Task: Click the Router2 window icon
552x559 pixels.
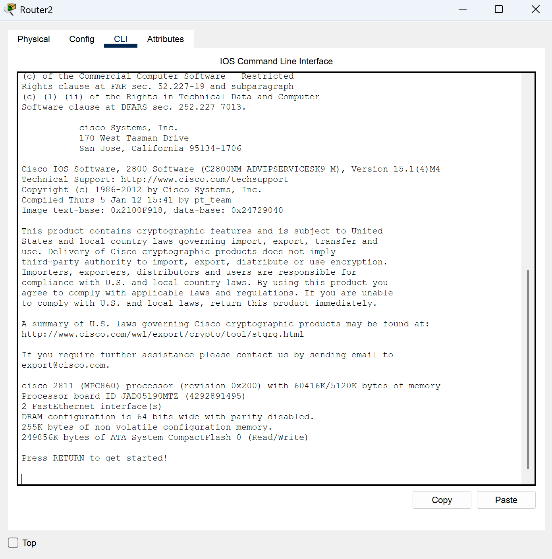Action: pos(10,10)
